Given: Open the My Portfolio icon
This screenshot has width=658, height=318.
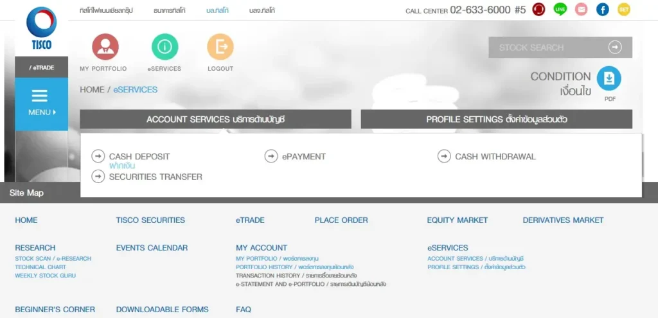Looking at the screenshot, I should point(105,47).
